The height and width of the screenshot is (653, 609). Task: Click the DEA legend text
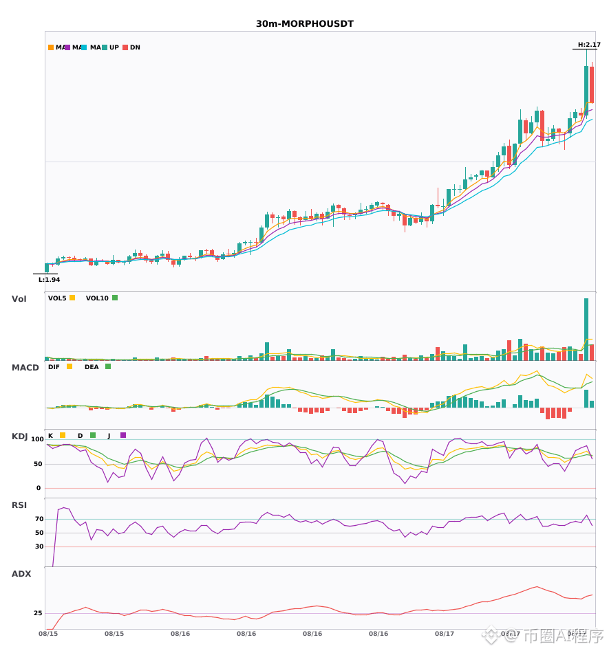click(92, 367)
